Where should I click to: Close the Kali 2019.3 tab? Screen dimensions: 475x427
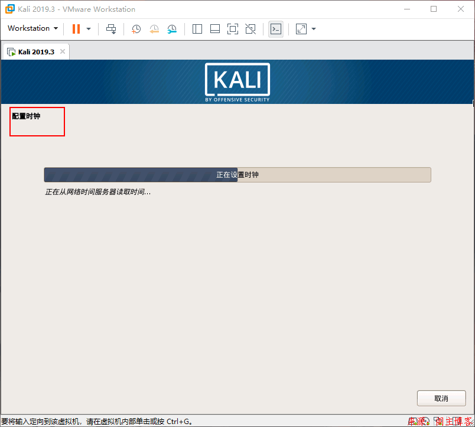(x=63, y=51)
